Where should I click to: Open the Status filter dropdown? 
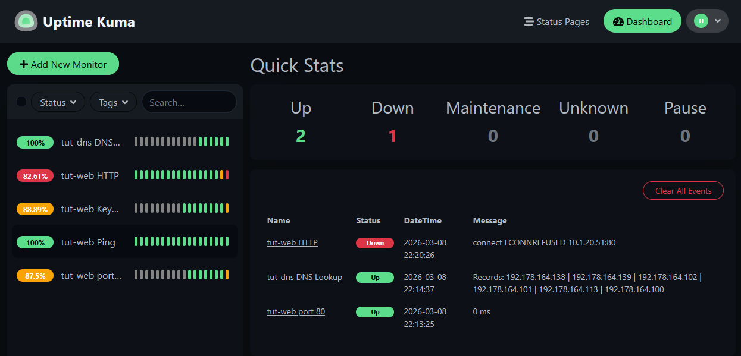coord(58,102)
